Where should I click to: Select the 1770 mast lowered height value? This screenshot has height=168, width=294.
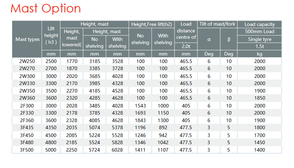72,61
